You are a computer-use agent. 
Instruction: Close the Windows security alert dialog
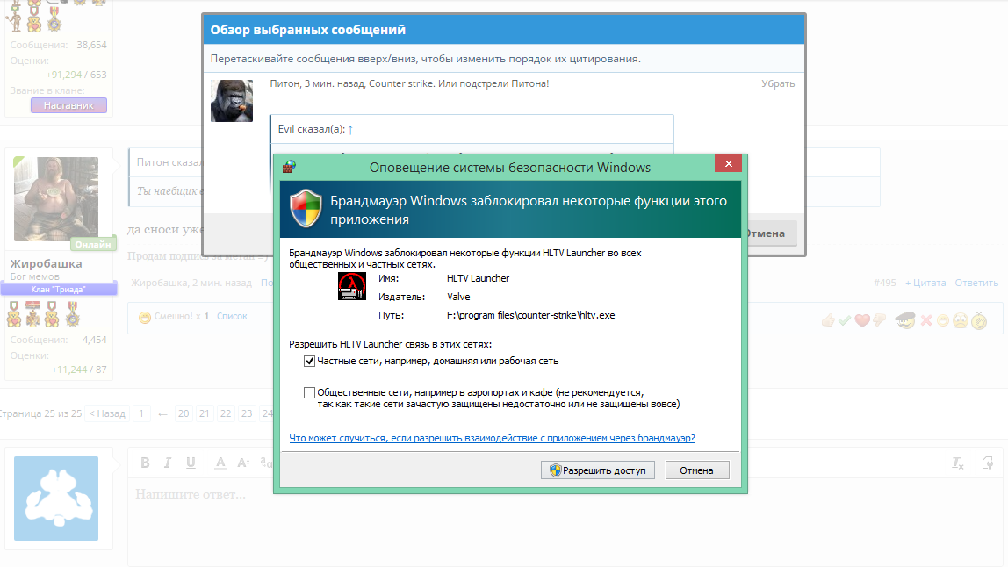pyautogui.click(x=729, y=163)
